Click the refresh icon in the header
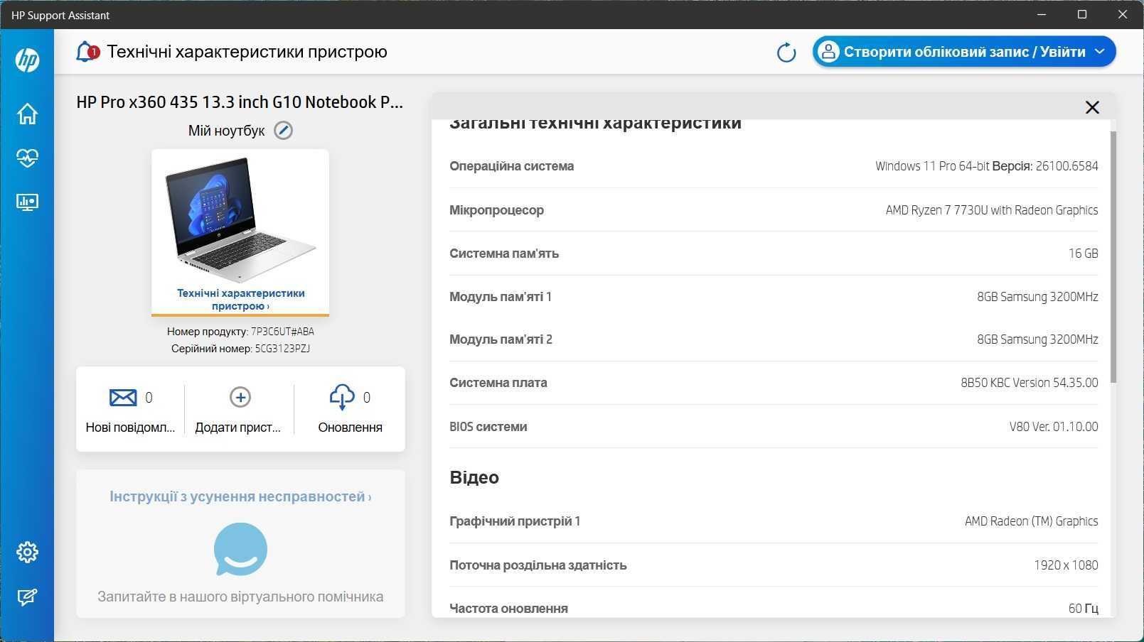 point(786,53)
